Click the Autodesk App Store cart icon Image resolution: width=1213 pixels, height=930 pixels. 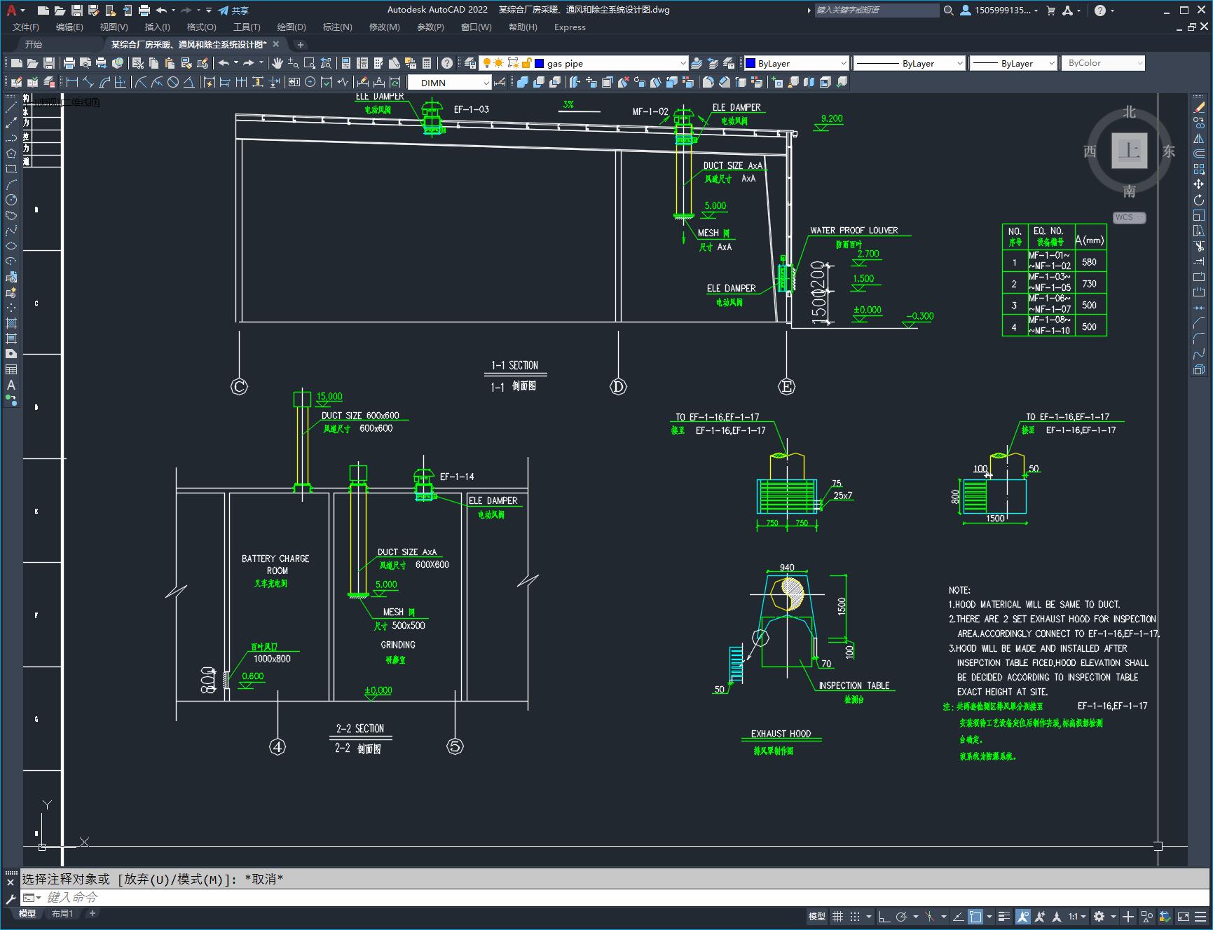1050,10
